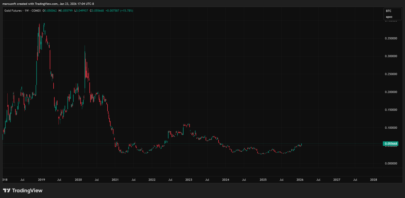This screenshot has height=198, width=405.
Task: Click the current price tag 0.055668
Action: click(391, 143)
